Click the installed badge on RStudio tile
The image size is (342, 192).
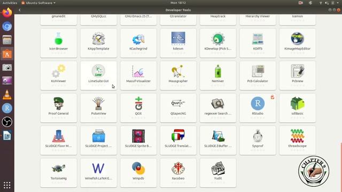tap(273, 97)
